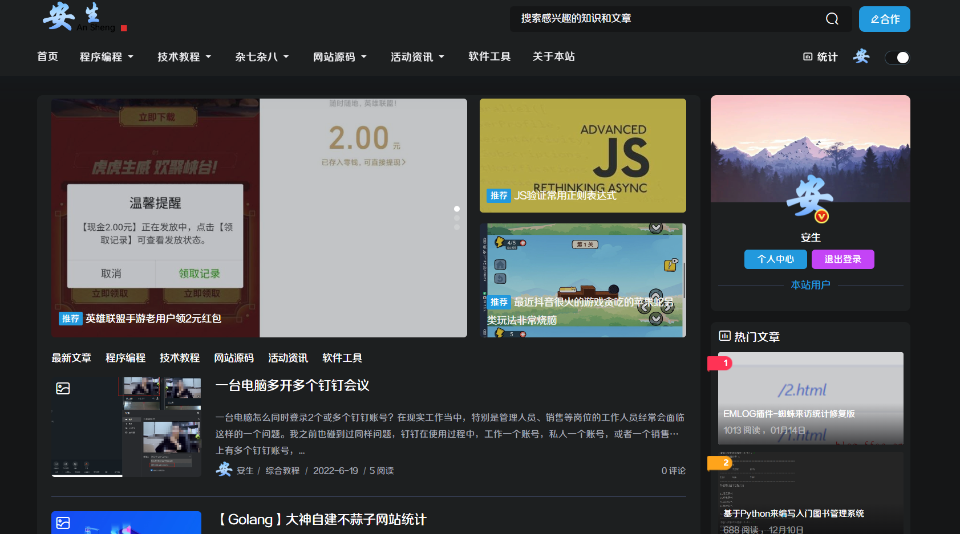Open JS验证常用正则表达式 featured card
960x534 pixels.
(583, 156)
